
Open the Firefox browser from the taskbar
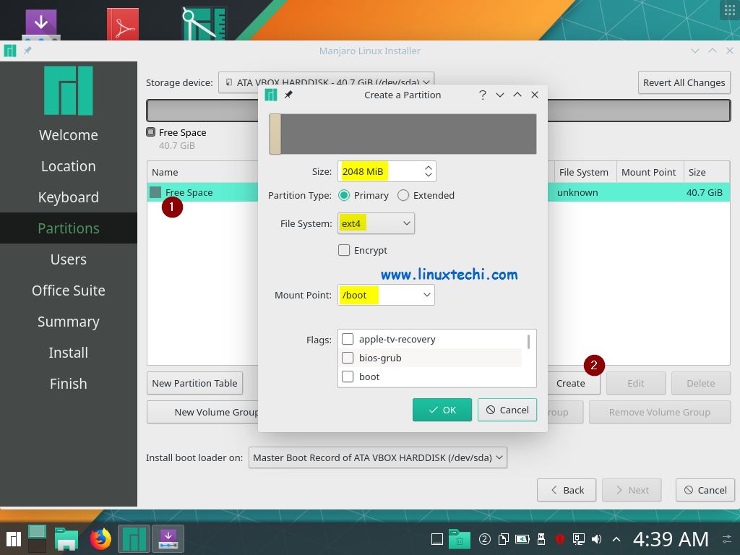[100, 538]
